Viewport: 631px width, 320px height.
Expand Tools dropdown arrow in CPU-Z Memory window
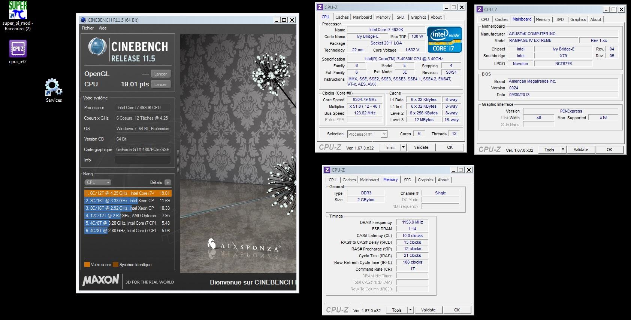[x=411, y=310]
